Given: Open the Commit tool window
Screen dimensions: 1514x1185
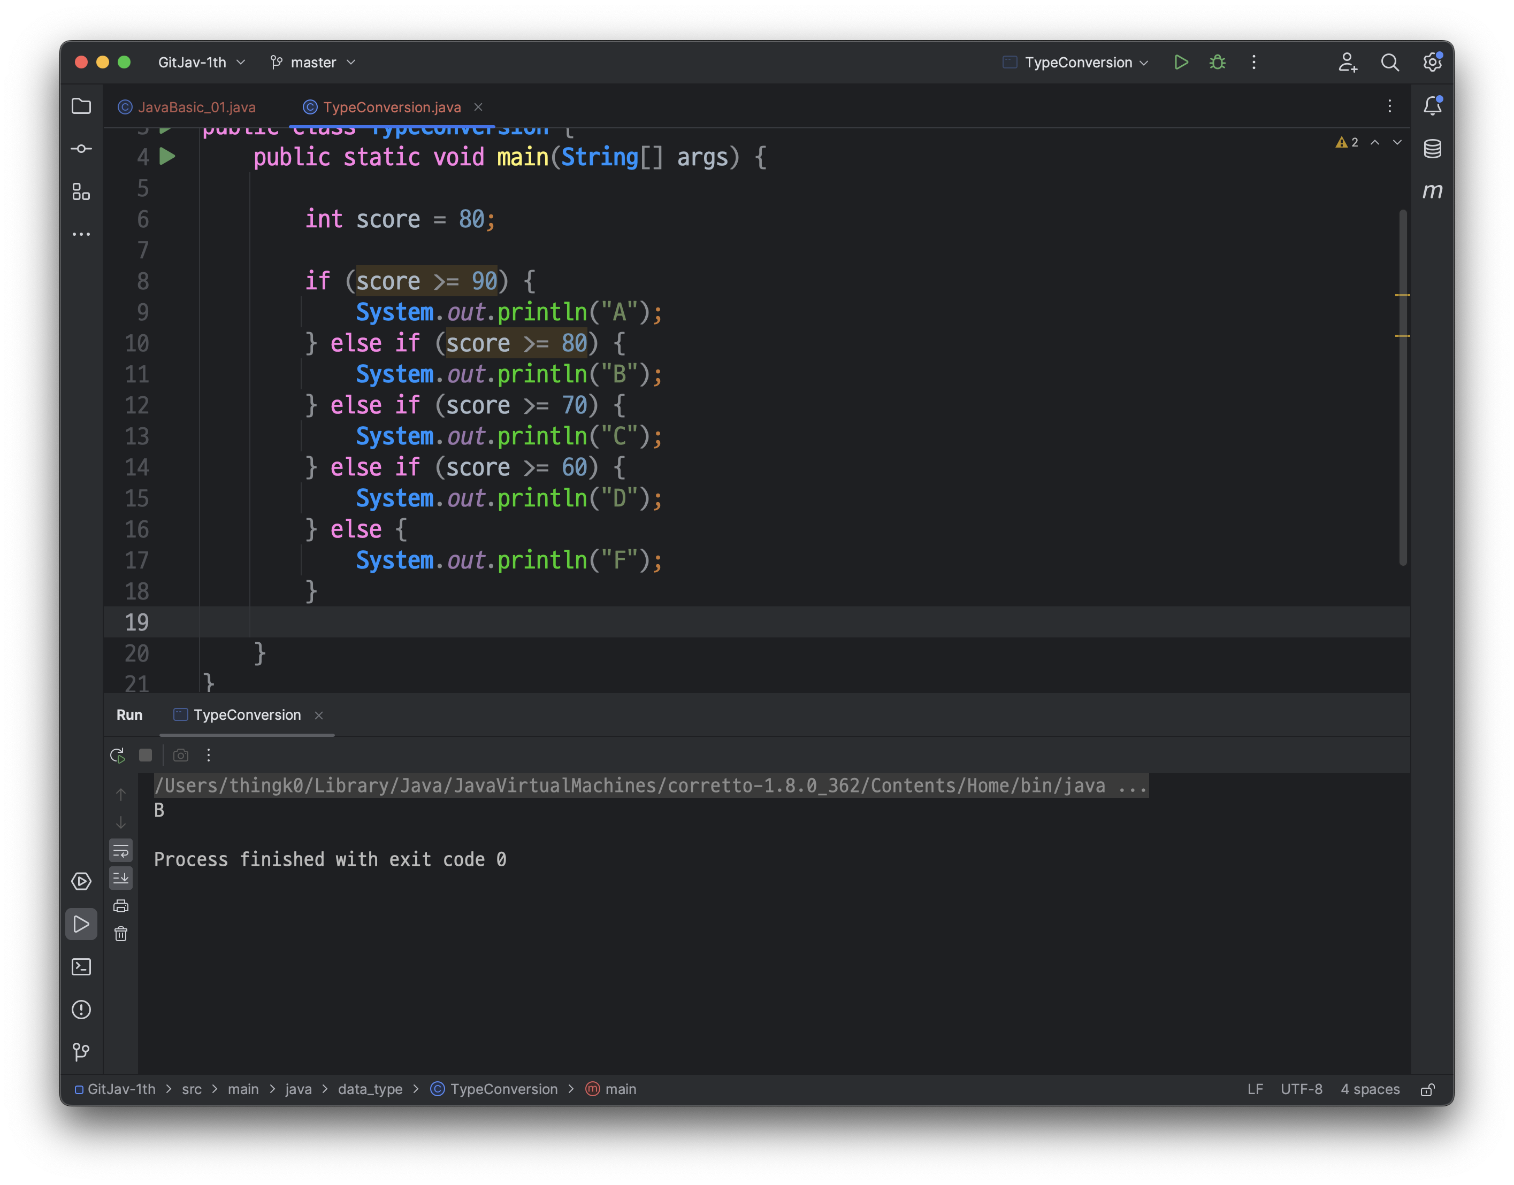Looking at the screenshot, I should pyautogui.click(x=81, y=149).
